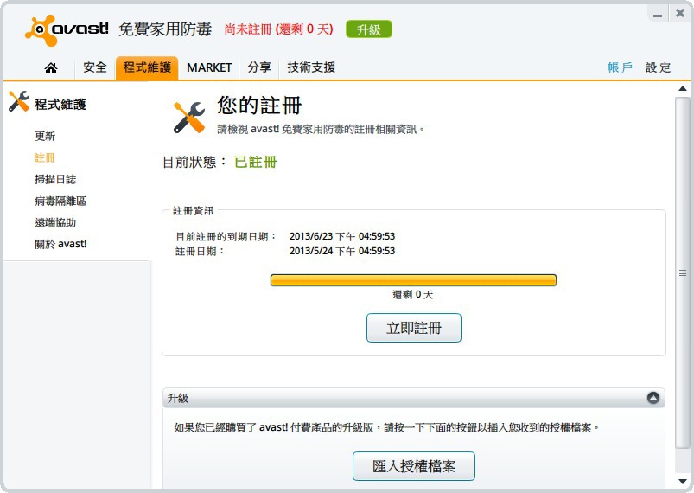
Task: Click the 尚未註冊 (還剩 0 天) notice
Action: (279, 29)
